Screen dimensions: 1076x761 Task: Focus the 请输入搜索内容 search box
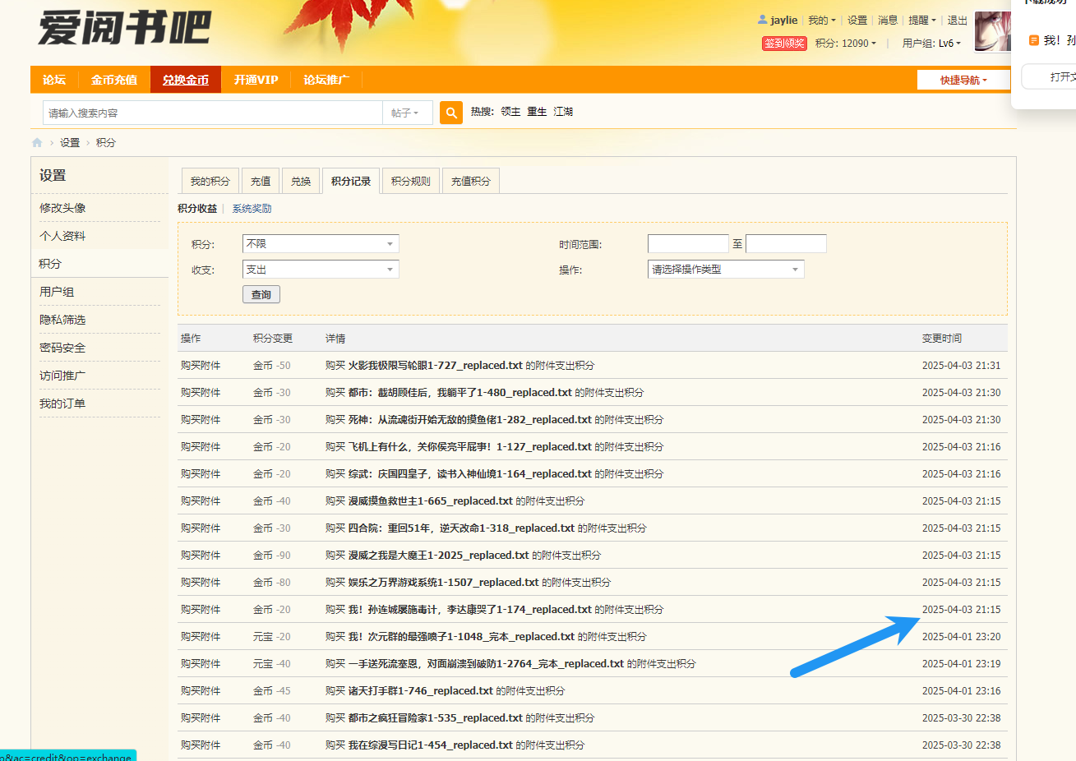click(212, 113)
